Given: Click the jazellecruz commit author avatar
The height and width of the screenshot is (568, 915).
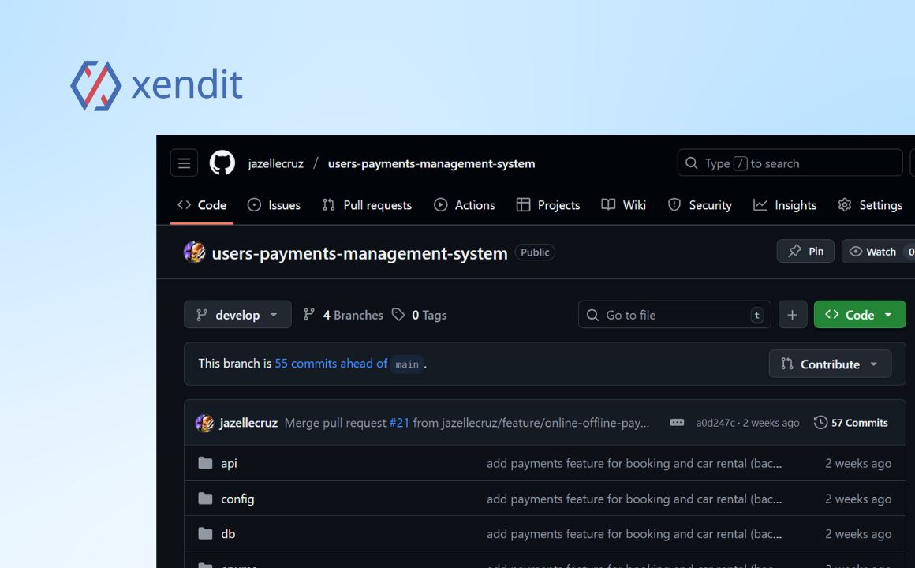Looking at the screenshot, I should pos(205,423).
